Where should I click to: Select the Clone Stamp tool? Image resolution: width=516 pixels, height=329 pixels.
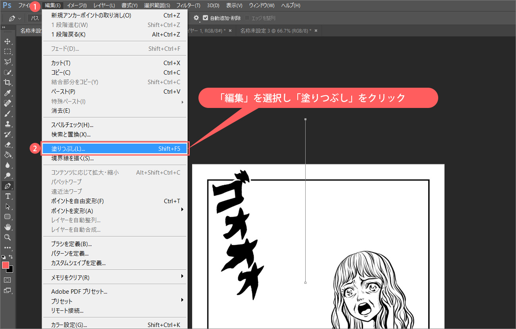pos(7,124)
